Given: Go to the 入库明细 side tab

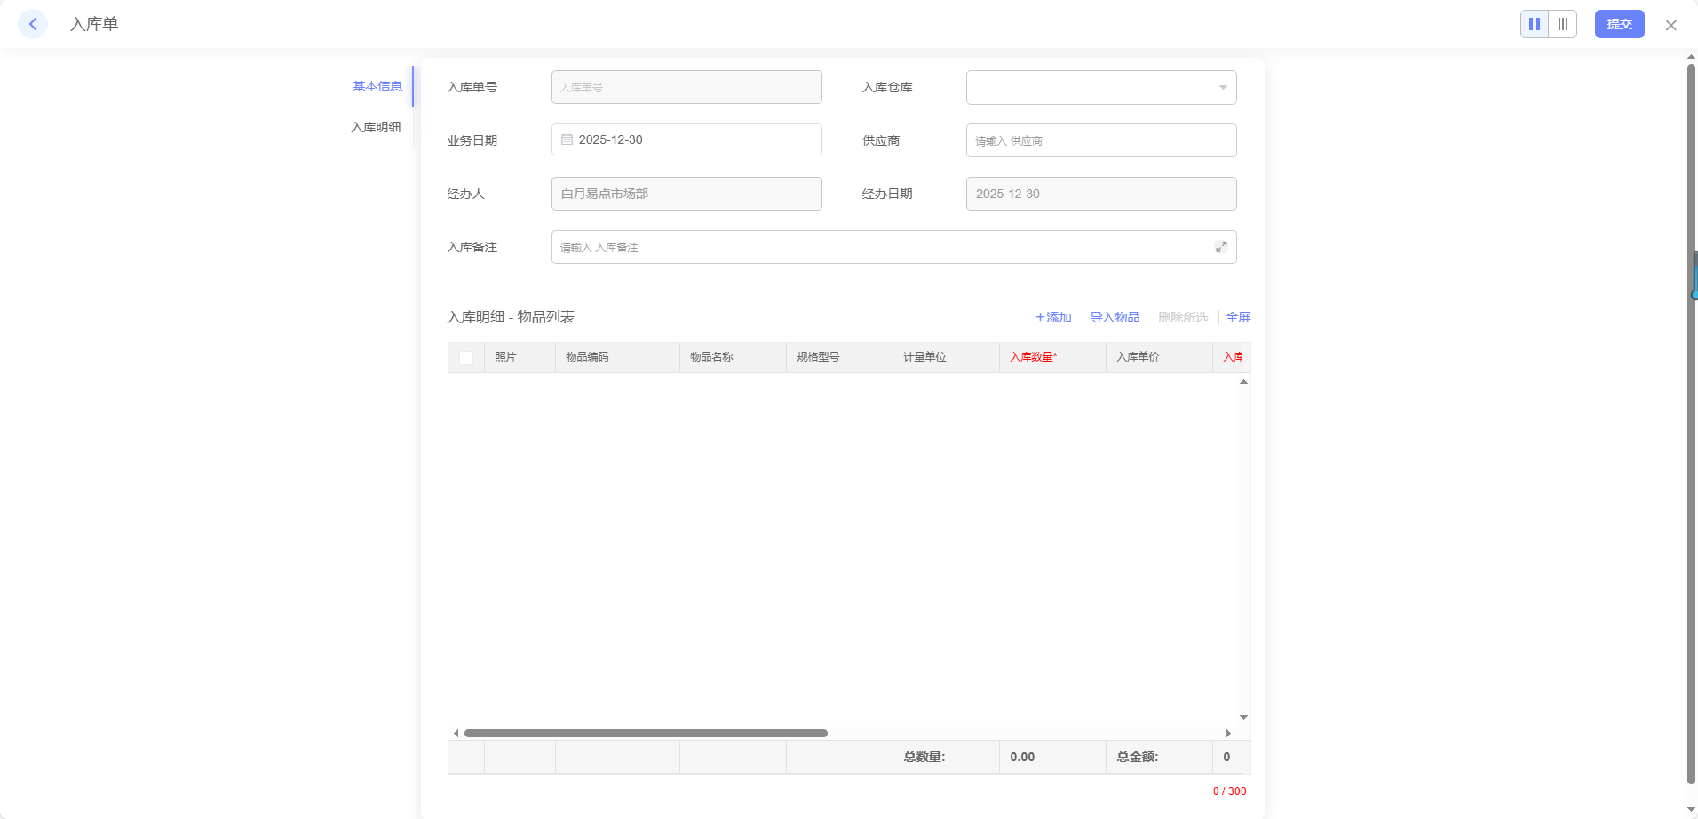Looking at the screenshot, I should coord(376,127).
